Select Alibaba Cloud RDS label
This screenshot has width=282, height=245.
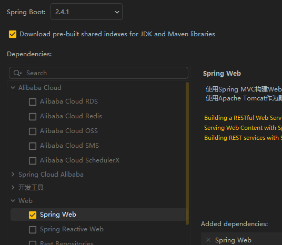[69, 101]
